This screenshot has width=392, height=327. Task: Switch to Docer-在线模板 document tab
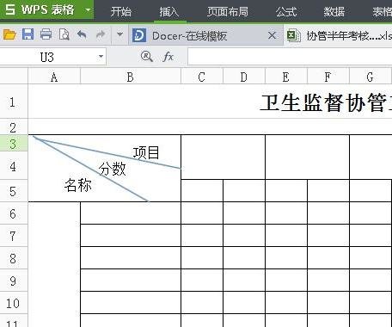tap(205, 36)
